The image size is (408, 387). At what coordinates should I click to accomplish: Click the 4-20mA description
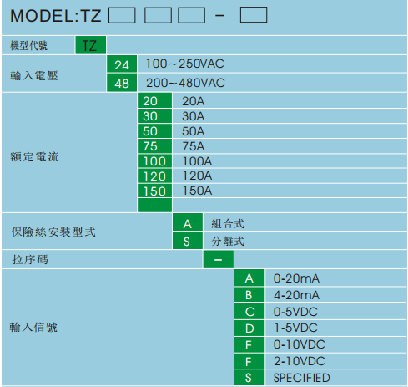point(296,295)
